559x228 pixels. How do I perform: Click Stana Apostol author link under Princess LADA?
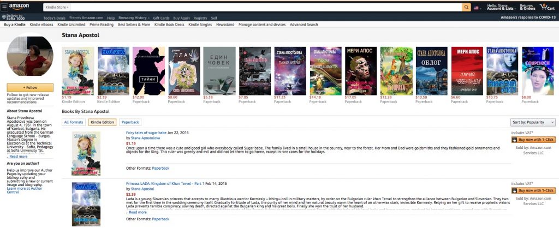(x=142, y=189)
